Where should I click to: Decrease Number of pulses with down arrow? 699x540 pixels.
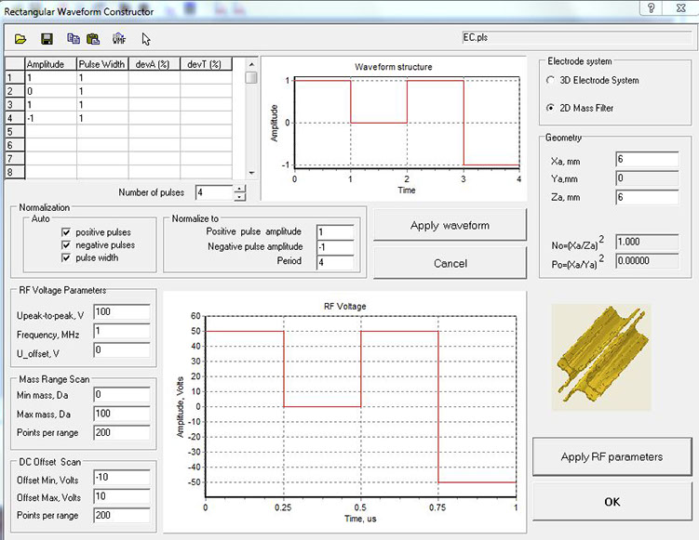(x=240, y=197)
